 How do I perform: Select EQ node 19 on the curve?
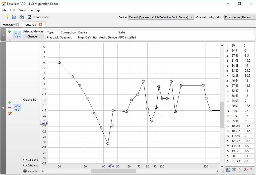171,81
